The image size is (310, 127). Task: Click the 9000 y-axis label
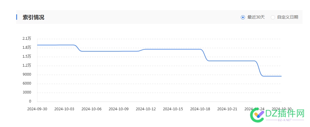27,74
